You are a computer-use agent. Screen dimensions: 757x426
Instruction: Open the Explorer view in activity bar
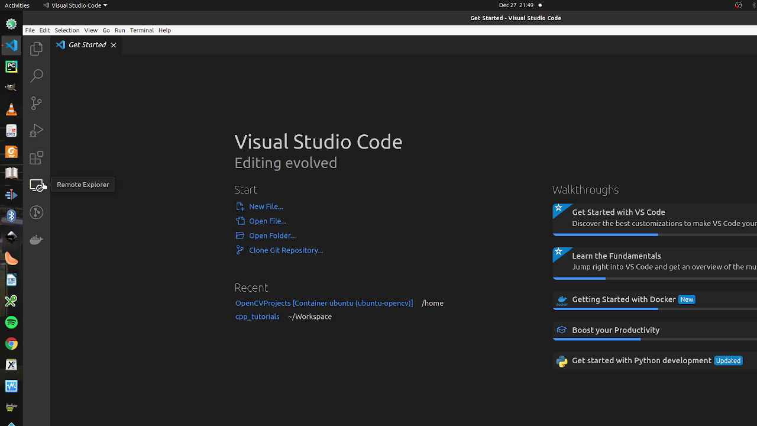point(37,49)
